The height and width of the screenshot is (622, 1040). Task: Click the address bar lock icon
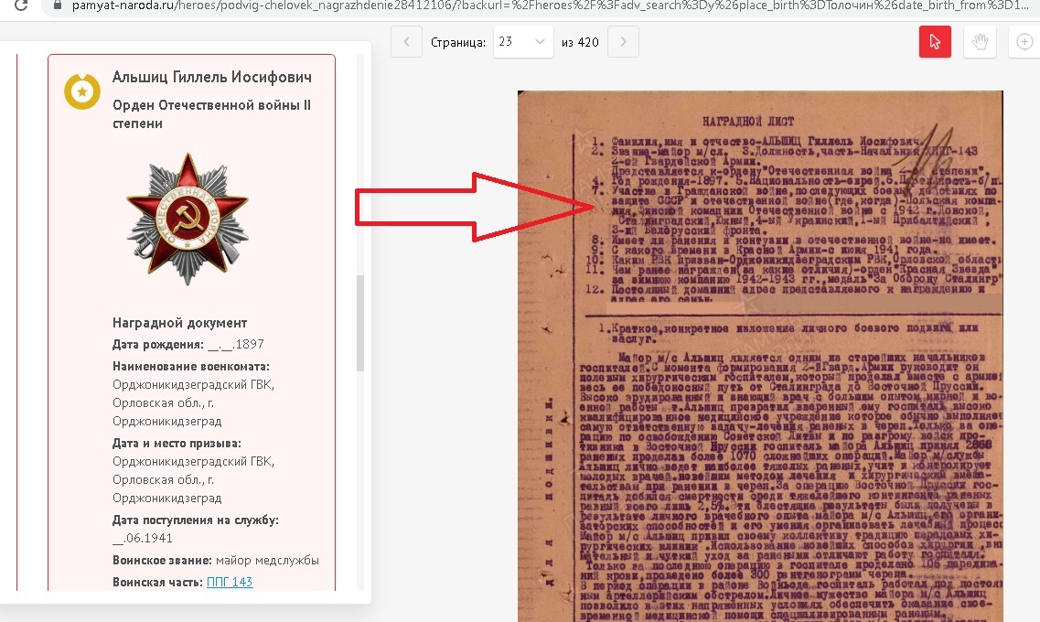[x=58, y=5]
